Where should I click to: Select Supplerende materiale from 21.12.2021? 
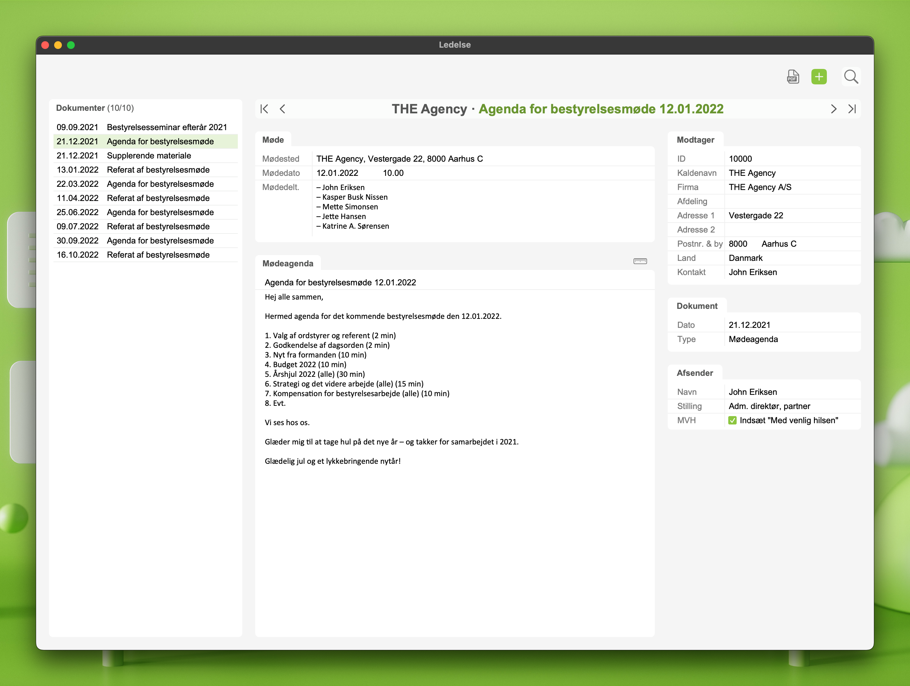pos(149,156)
